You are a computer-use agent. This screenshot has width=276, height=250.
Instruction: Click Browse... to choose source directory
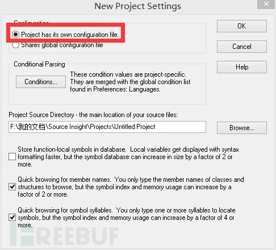coord(242,128)
